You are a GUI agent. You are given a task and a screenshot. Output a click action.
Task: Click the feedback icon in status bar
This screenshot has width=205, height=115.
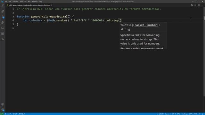pyautogui.click(x=200, y=114)
